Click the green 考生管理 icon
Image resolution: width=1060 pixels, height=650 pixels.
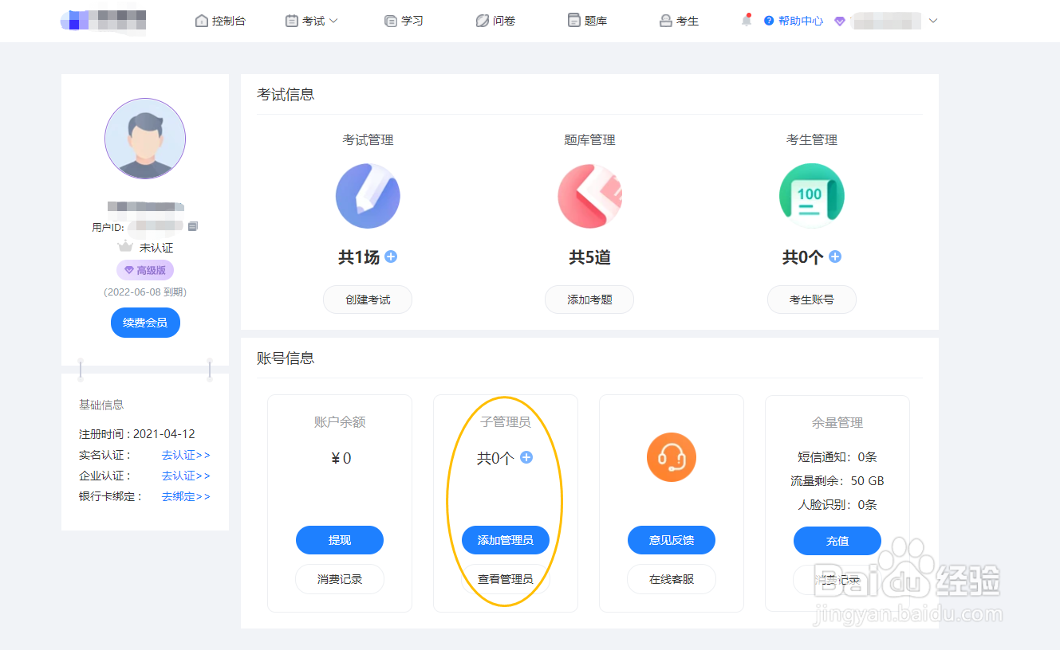(811, 195)
